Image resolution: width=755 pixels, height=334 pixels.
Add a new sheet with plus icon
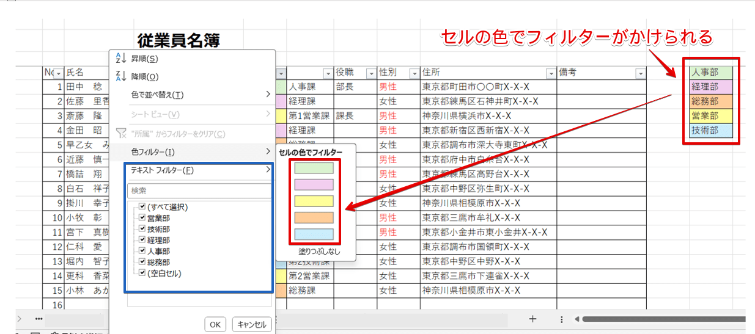tap(532, 319)
